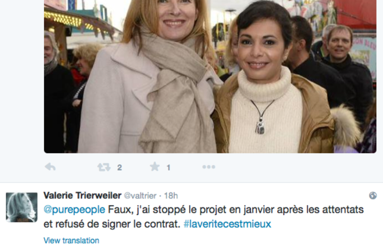Screen dimensions: 383x246
Task: Click the reply arrow icon under the photo
Action: pyautogui.click(x=51, y=167)
